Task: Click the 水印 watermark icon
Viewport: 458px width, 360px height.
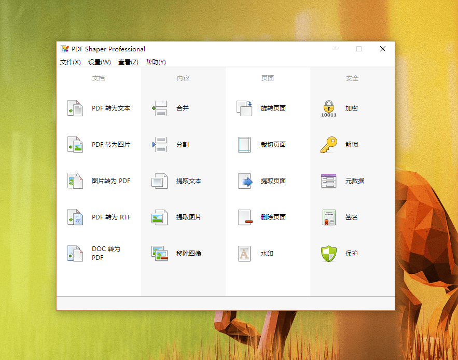Action: pos(244,253)
